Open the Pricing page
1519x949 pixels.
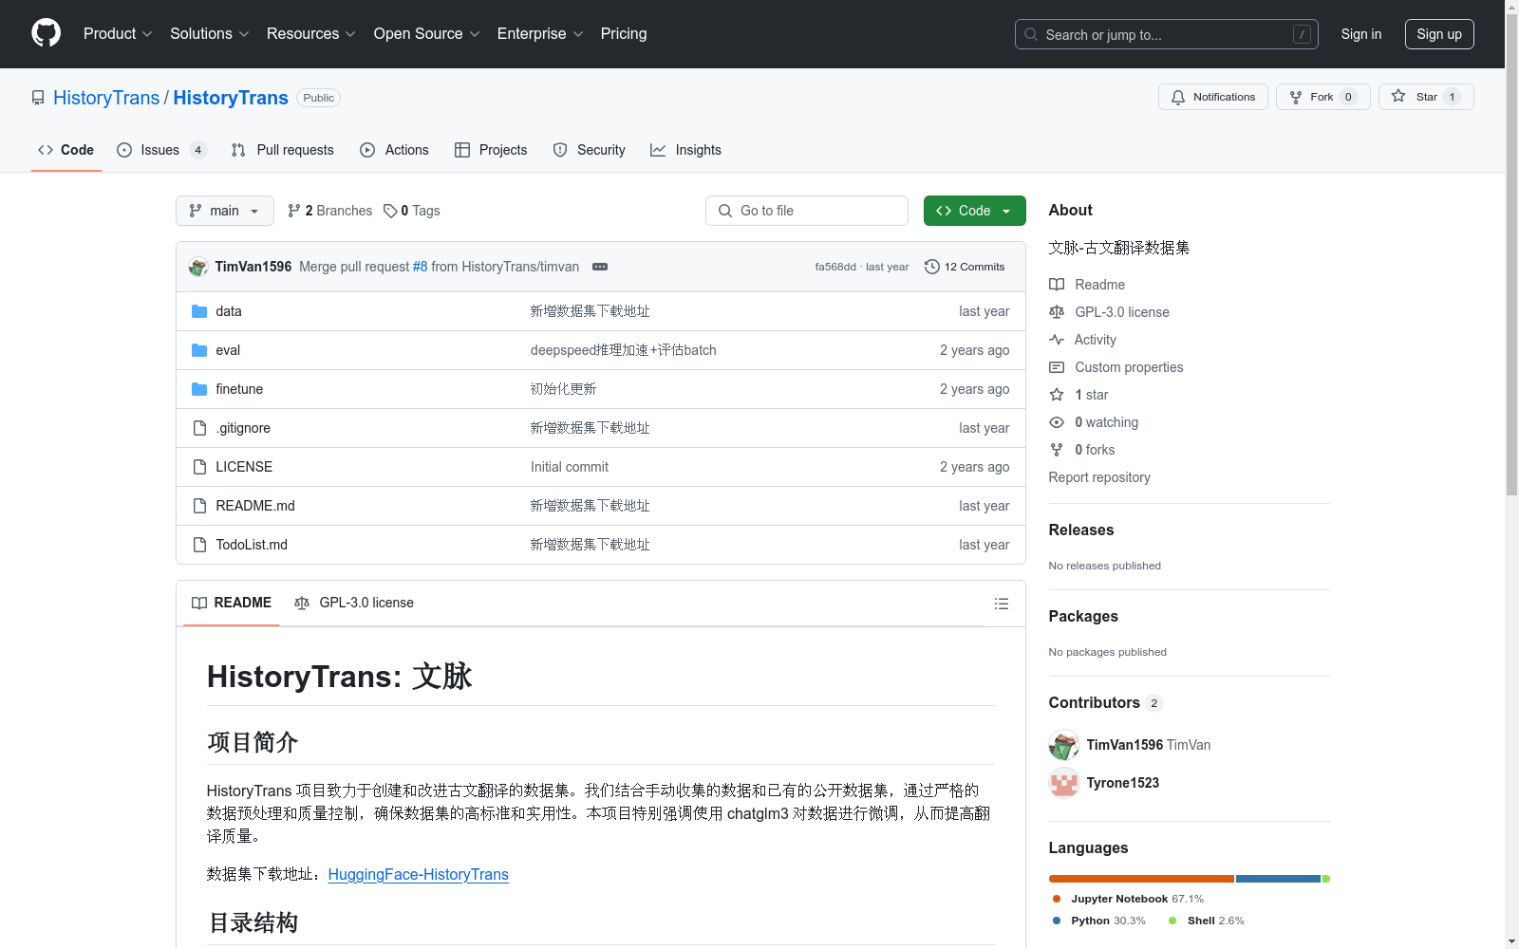[x=624, y=33]
